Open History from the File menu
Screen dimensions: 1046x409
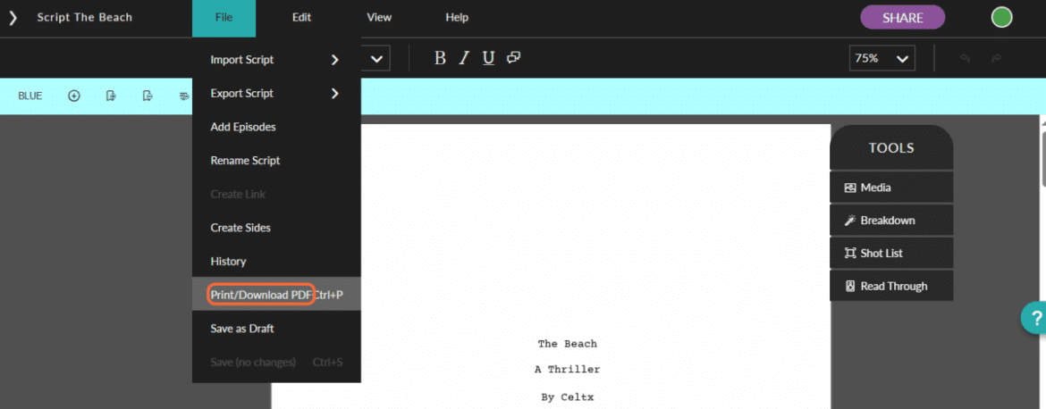[276, 261]
